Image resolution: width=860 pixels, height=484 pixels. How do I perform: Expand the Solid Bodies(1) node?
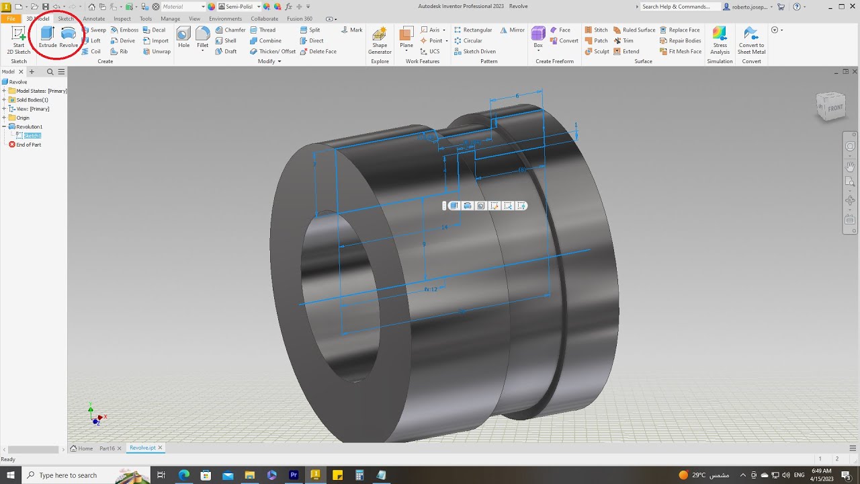4,99
